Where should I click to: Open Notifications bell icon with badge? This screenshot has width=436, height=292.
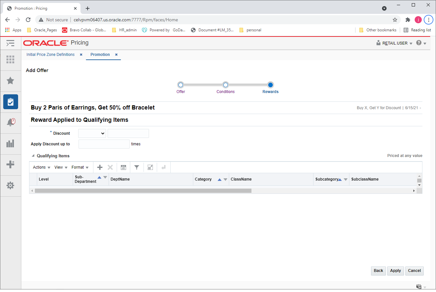(11, 122)
